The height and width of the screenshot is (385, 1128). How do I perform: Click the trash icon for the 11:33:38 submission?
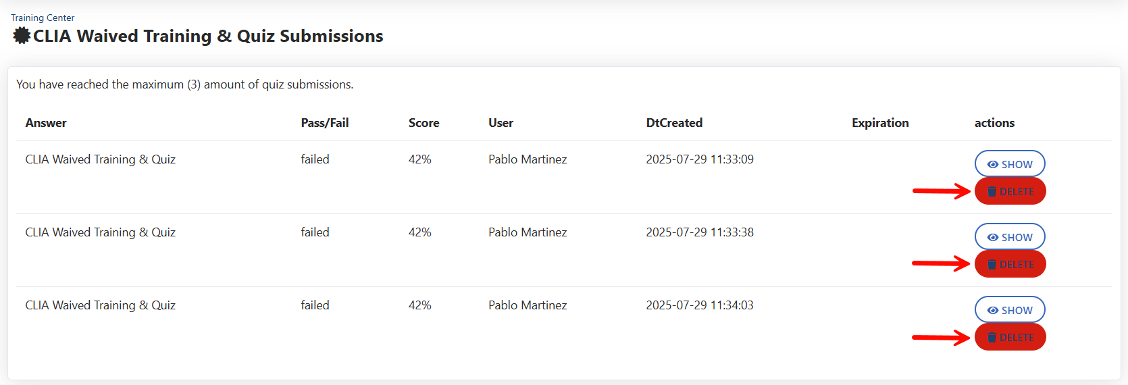(992, 265)
